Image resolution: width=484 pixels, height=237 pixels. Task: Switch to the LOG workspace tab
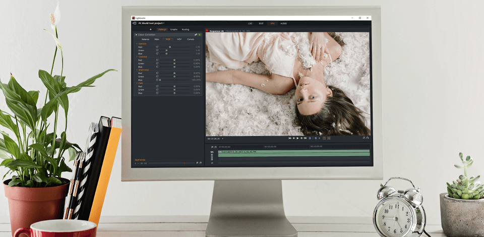tap(250, 24)
